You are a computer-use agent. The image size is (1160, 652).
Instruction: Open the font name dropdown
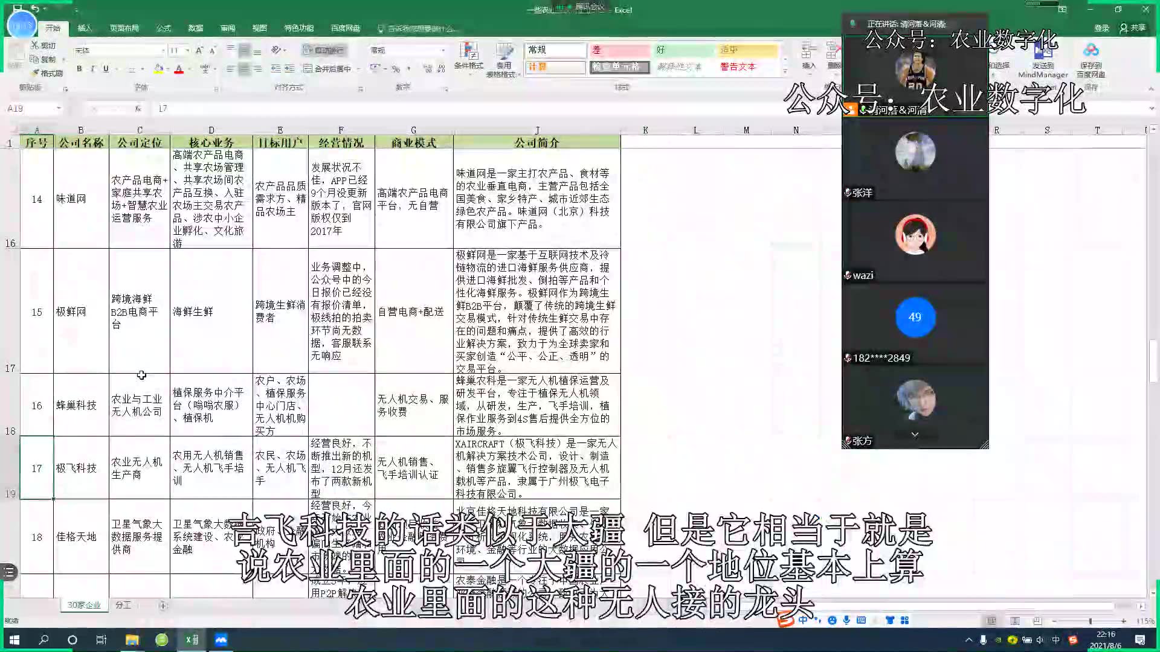(163, 51)
